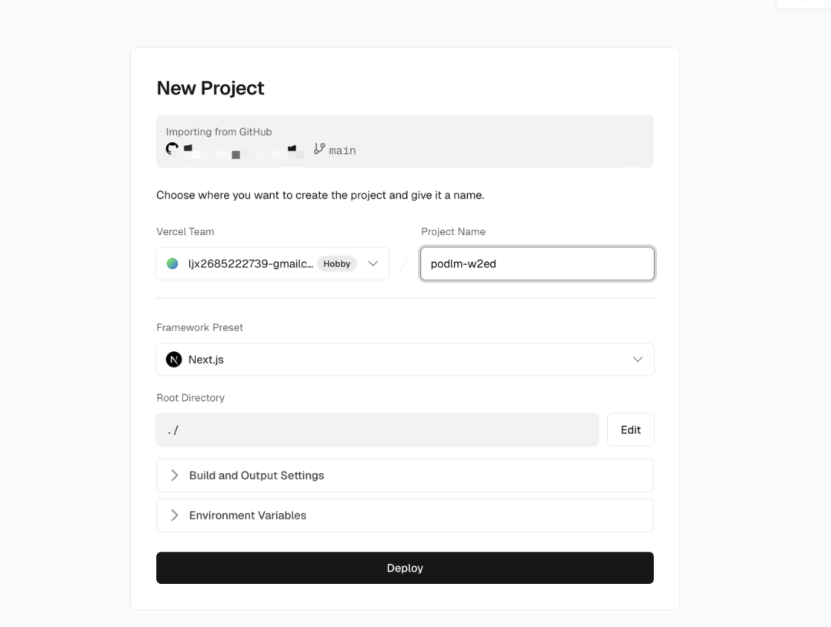831x627 pixels.
Task: Click the slash separator before Project Name field
Action: coord(405,264)
